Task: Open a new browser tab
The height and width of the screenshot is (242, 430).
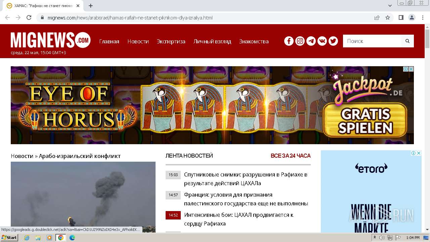Action: point(91,6)
